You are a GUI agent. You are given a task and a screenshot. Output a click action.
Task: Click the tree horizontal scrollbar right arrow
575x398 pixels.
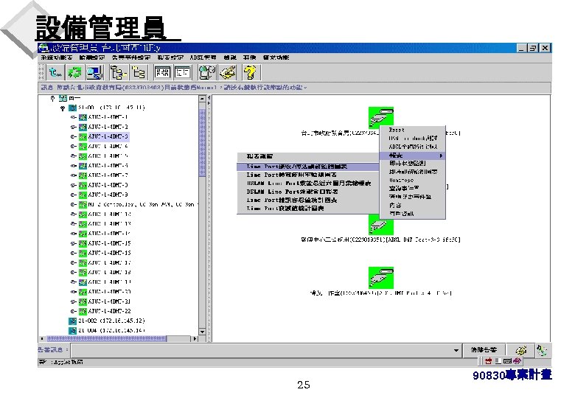[195, 338]
